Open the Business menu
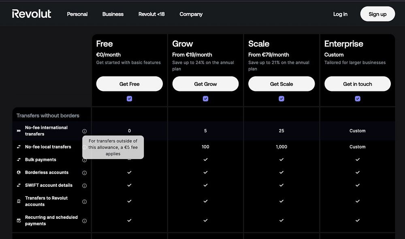The image size is (405, 239). coord(113,14)
